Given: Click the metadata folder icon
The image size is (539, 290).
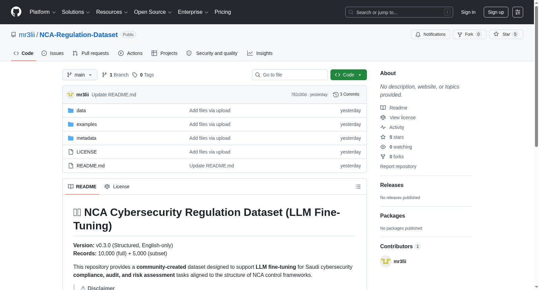Looking at the screenshot, I should [x=71, y=138].
